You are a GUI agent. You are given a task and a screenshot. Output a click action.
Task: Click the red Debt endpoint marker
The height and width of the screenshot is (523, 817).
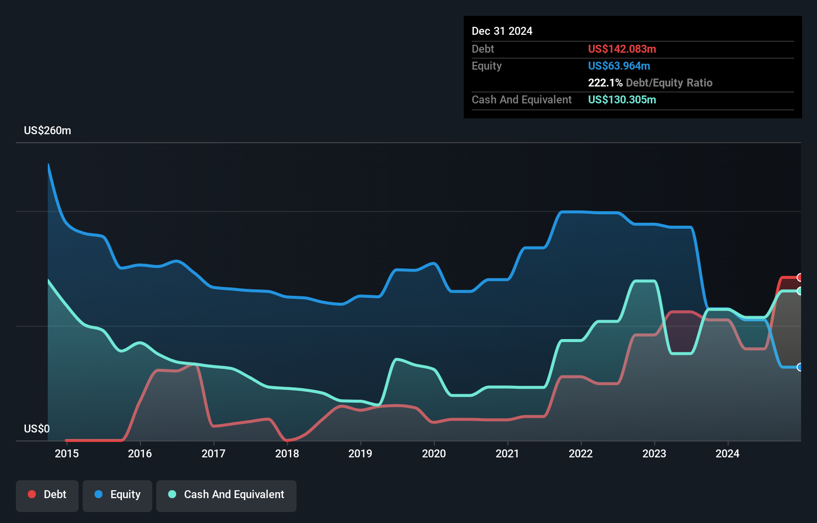tap(800, 277)
